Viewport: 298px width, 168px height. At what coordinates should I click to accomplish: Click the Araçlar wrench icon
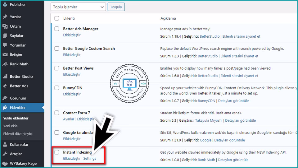[x=5, y=154]
